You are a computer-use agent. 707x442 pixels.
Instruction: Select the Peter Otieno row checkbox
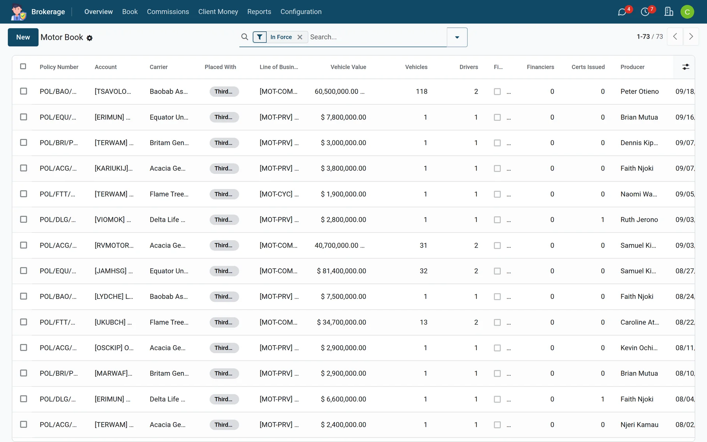click(24, 91)
